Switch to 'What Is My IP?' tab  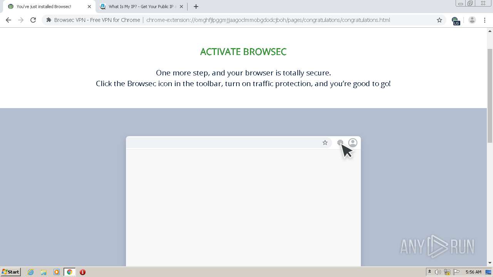[x=141, y=7]
